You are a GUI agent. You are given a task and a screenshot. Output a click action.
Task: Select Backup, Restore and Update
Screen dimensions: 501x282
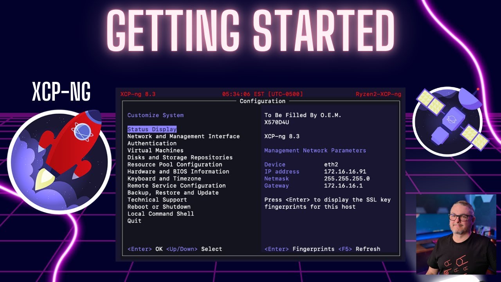tap(173, 193)
